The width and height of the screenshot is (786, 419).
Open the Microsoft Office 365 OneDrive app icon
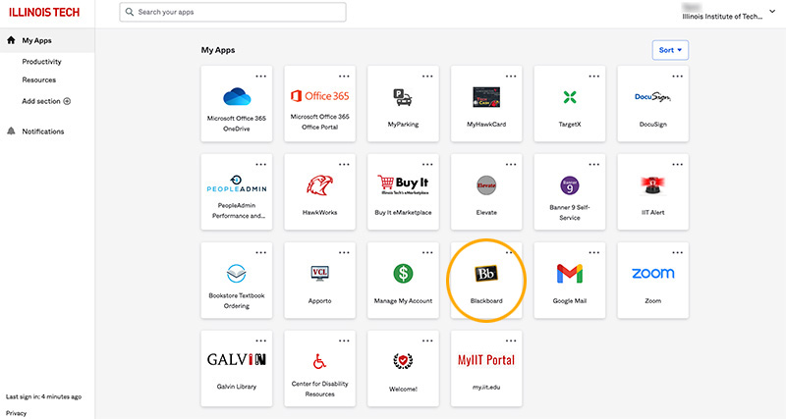coord(237,96)
